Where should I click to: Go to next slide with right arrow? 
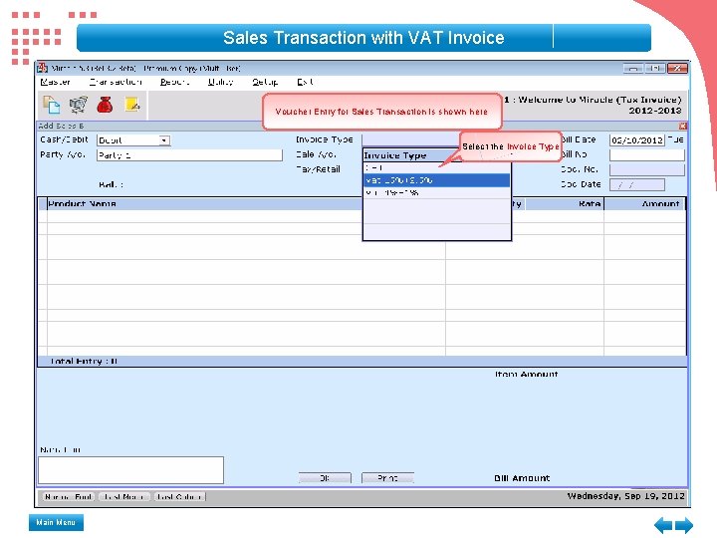(x=684, y=525)
